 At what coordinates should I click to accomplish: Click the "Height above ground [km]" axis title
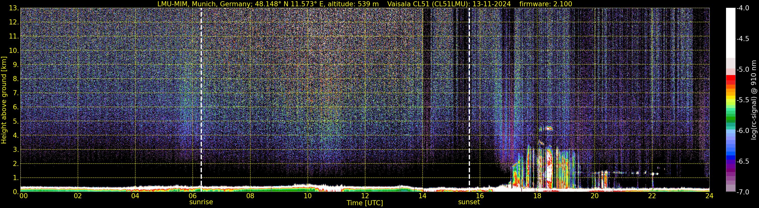(4, 100)
